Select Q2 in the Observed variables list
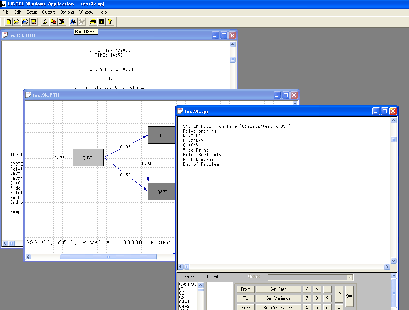This screenshot has width=409, height=310. tap(182, 293)
